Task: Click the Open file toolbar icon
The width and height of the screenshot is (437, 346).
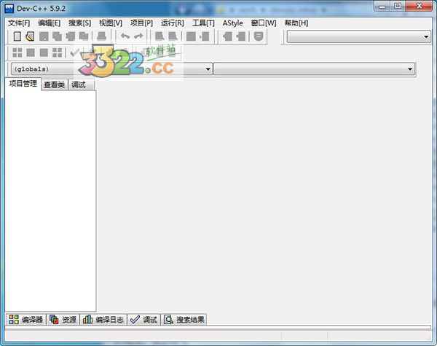Action: 30,36
